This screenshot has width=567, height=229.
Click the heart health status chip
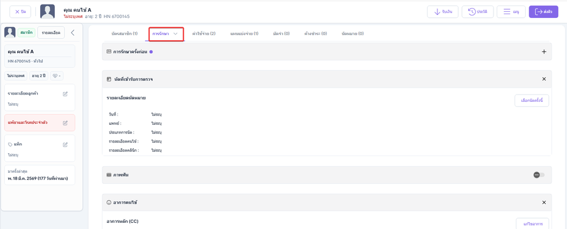tap(57, 76)
